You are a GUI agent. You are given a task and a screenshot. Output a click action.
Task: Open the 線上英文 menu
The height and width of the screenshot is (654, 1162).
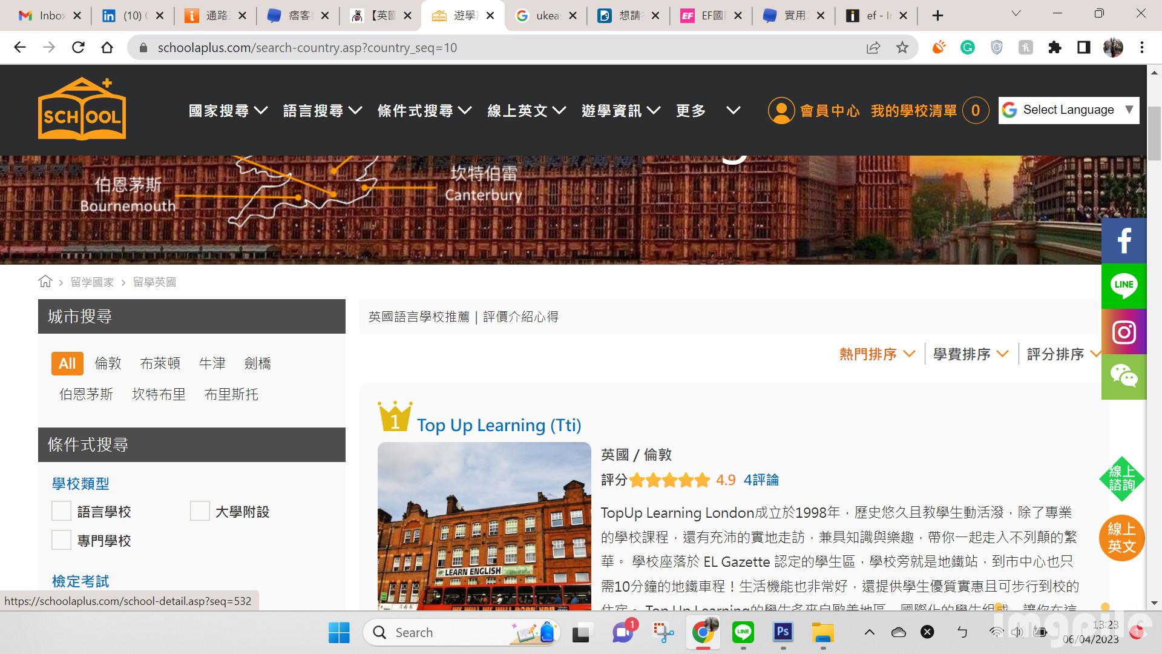526,111
